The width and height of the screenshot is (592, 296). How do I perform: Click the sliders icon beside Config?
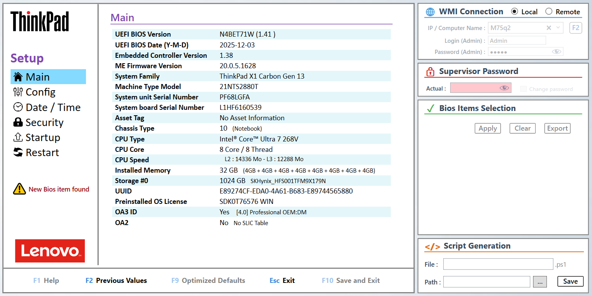click(x=18, y=92)
